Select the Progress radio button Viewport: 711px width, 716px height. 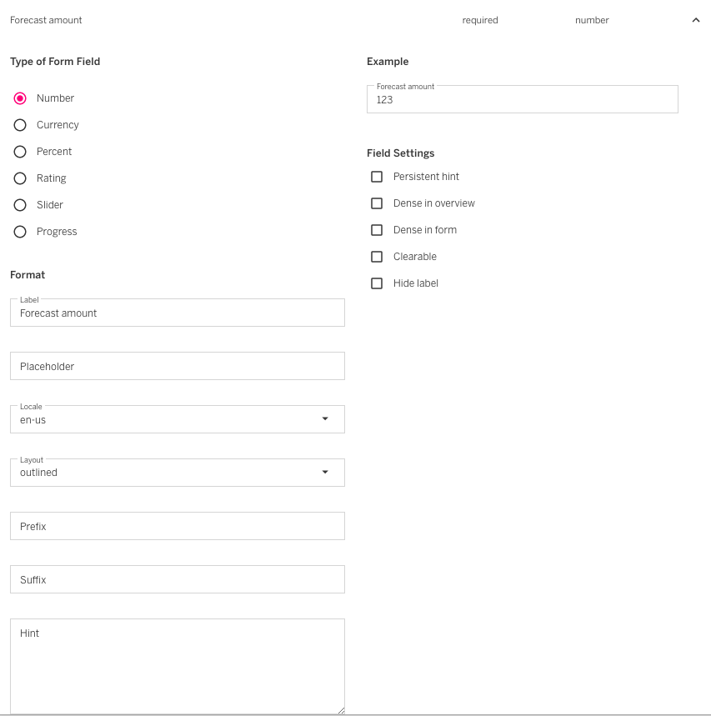click(x=20, y=232)
